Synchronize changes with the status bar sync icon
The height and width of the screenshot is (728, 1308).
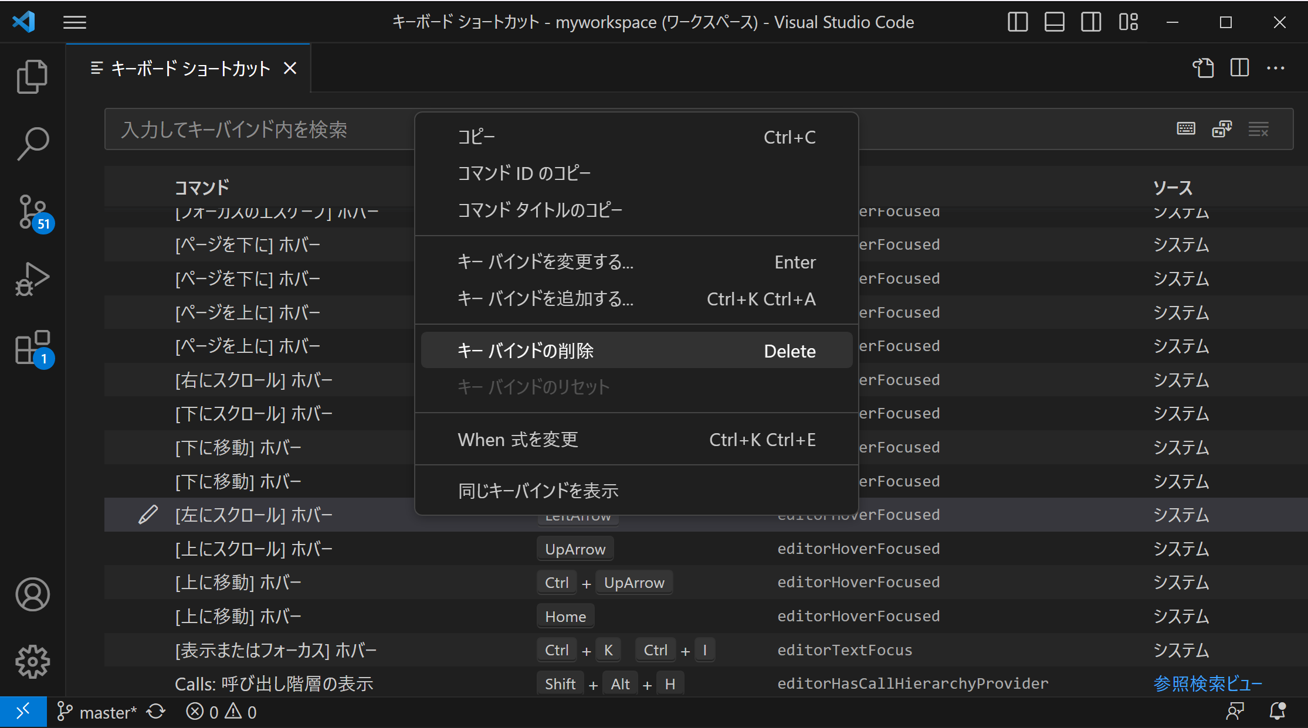[x=156, y=712]
